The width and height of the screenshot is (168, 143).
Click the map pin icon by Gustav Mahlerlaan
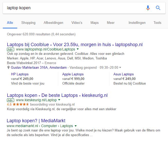[x=8, y=67]
